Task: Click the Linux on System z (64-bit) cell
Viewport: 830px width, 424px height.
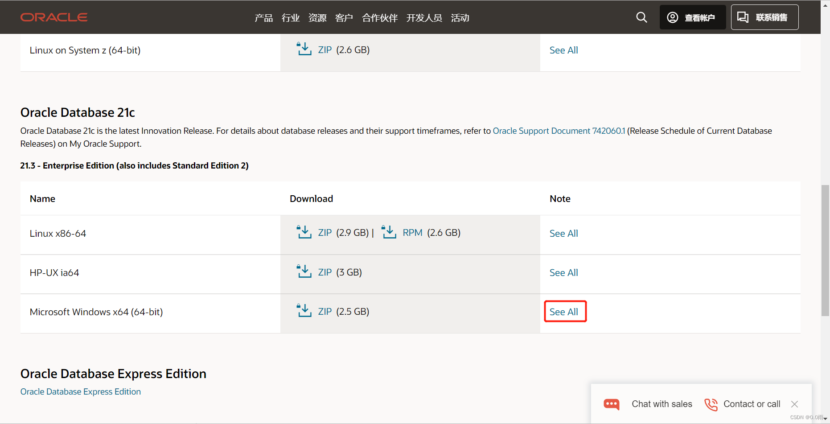Action: pos(150,53)
